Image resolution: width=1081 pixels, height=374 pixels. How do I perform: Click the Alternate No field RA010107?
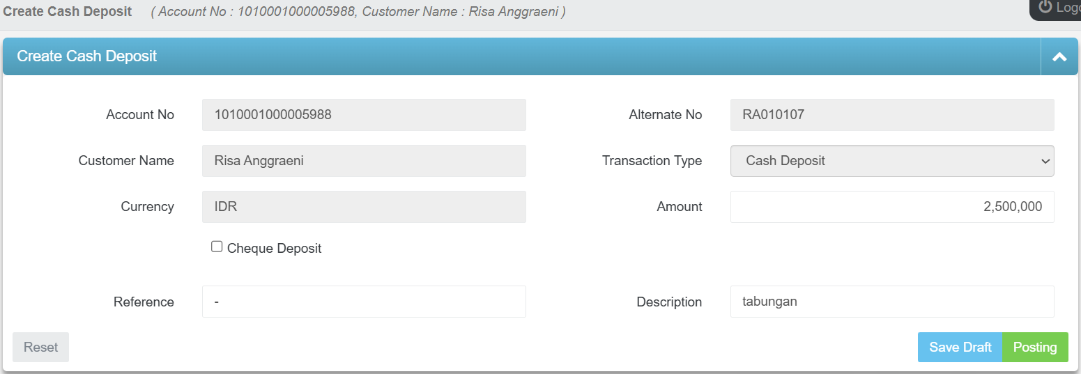[891, 115]
